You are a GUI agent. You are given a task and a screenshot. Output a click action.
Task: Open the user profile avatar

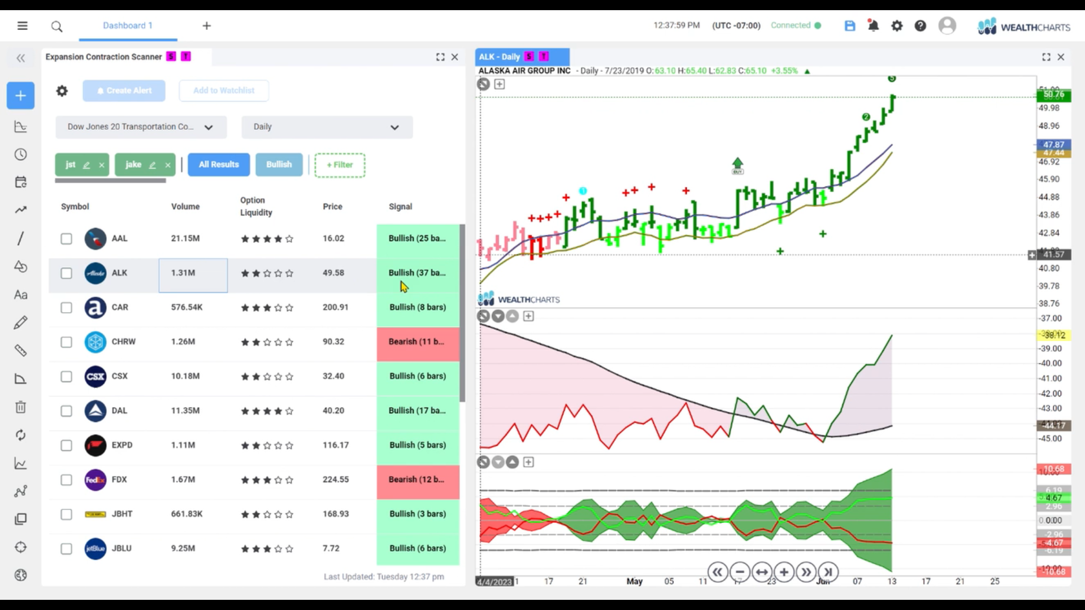pos(947,25)
